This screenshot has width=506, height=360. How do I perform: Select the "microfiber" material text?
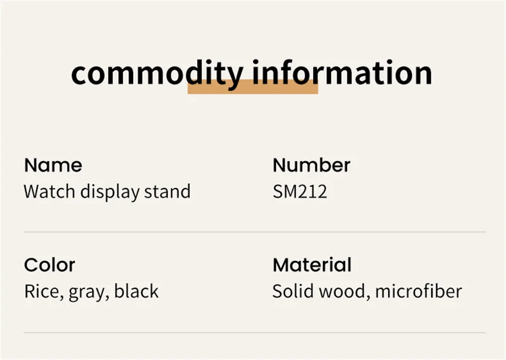pos(419,291)
